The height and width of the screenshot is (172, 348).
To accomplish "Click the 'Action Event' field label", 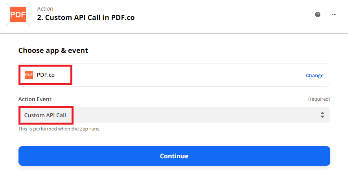I will pos(35,99).
